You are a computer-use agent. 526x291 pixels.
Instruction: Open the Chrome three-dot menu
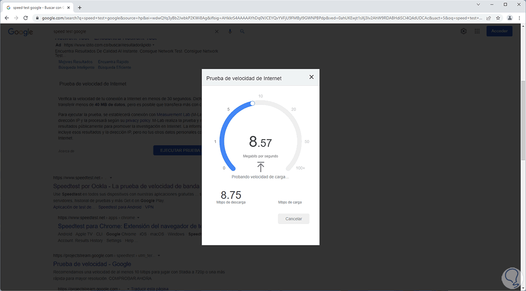coord(519,18)
